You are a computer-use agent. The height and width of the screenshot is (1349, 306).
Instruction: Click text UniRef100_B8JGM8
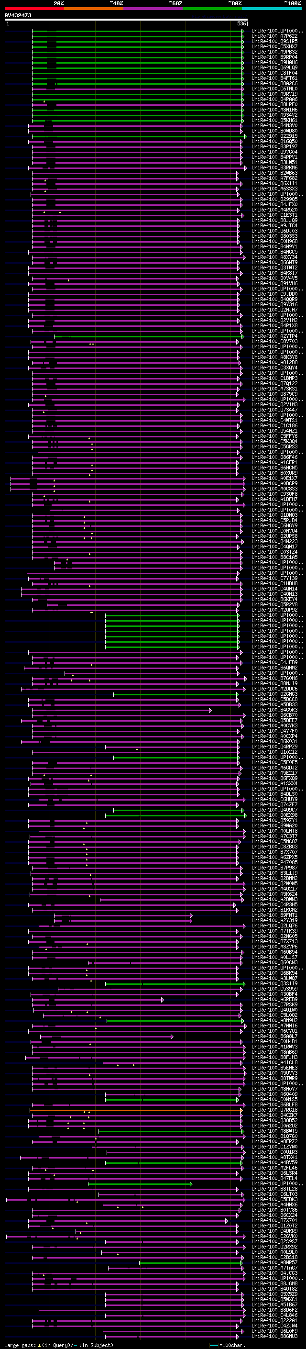274,1283
